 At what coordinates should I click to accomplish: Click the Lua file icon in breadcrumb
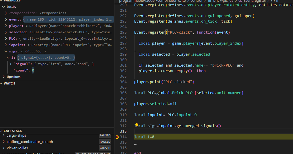point(210,1)
